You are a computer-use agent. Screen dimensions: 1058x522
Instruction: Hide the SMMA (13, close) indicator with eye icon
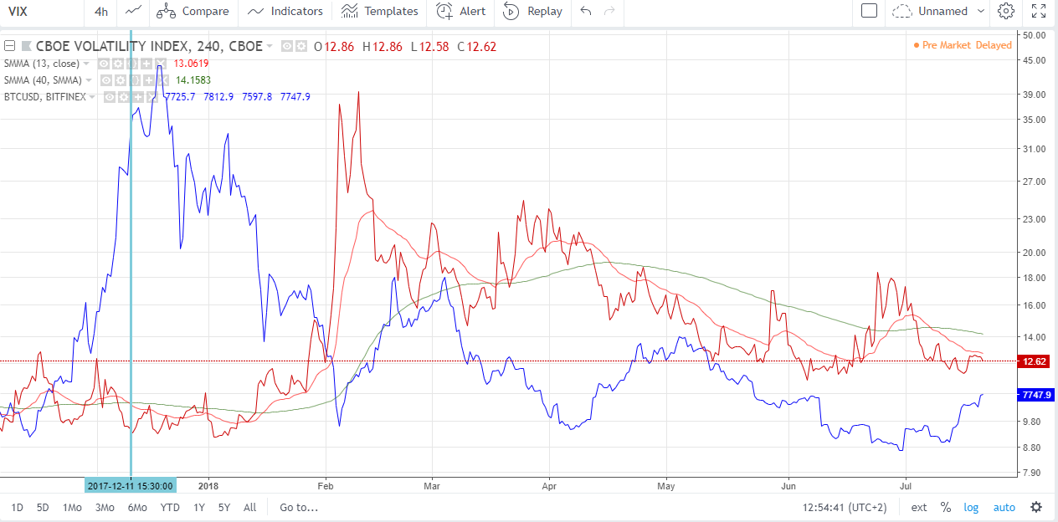coord(104,64)
